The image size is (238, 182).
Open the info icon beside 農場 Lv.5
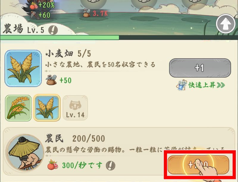point(53,30)
